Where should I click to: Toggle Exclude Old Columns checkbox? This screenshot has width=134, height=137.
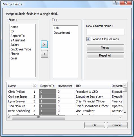coord(88,39)
